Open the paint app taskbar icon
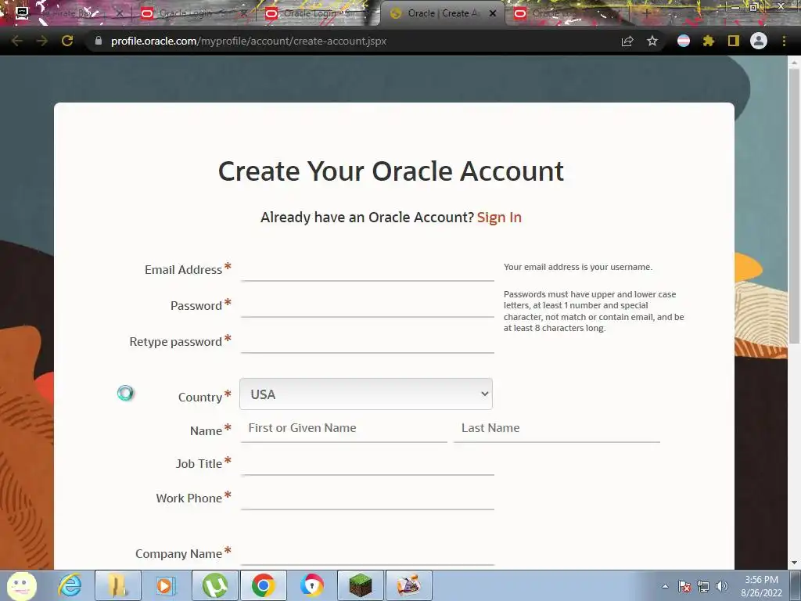This screenshot has height=601, width=801. (x=408, y=585)
